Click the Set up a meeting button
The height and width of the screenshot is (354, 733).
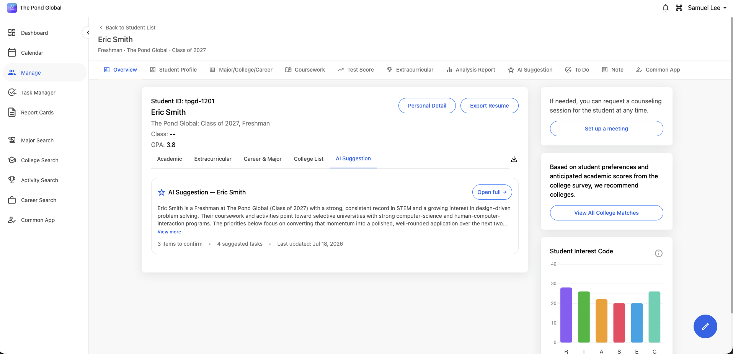click(606, 129)
